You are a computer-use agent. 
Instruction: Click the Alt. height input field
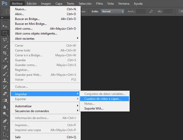pos(168,12)
